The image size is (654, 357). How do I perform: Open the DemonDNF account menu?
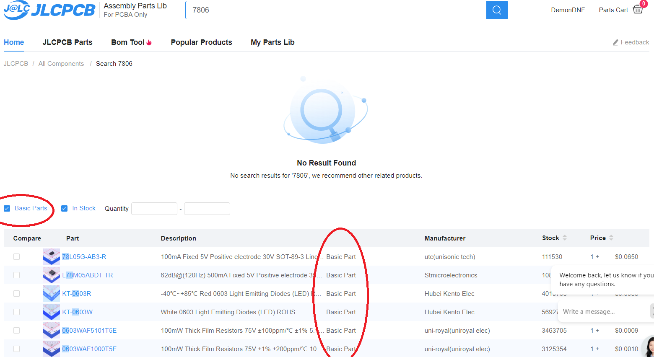tap(568, 10)
